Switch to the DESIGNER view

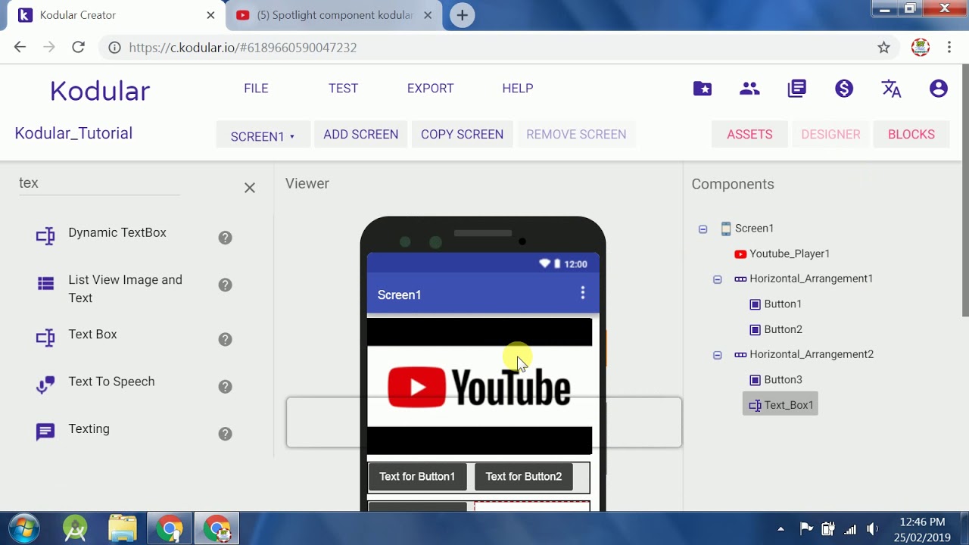click(830, 135)
